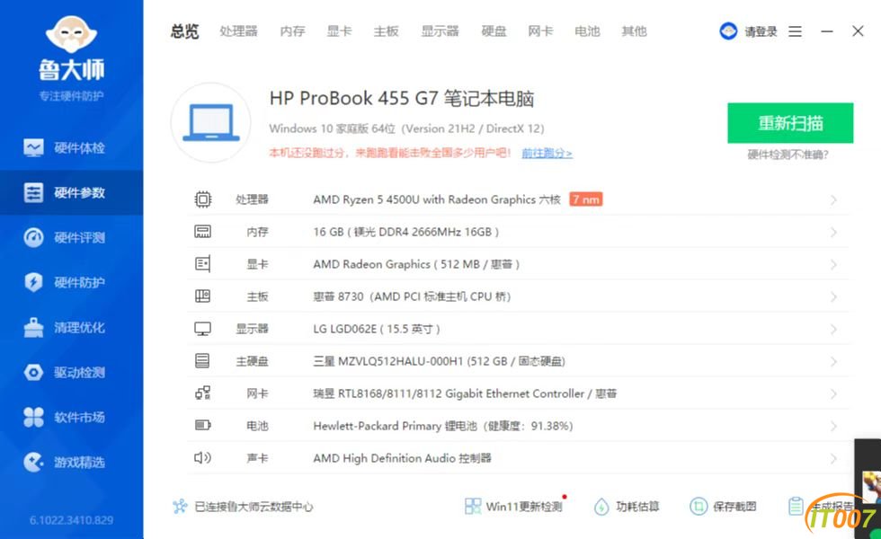Open the 硬件体检 sidebar section
The image size is (881, 539).
point(71,147)
